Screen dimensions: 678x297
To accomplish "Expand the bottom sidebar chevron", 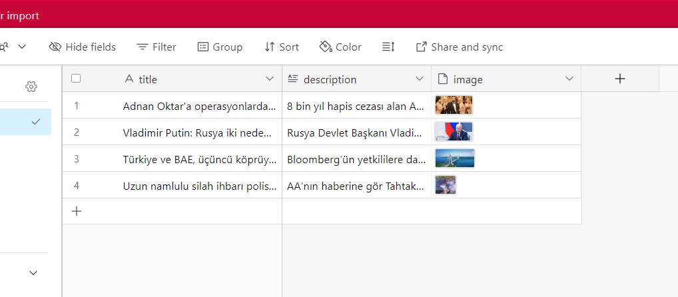I will (33, 272).
